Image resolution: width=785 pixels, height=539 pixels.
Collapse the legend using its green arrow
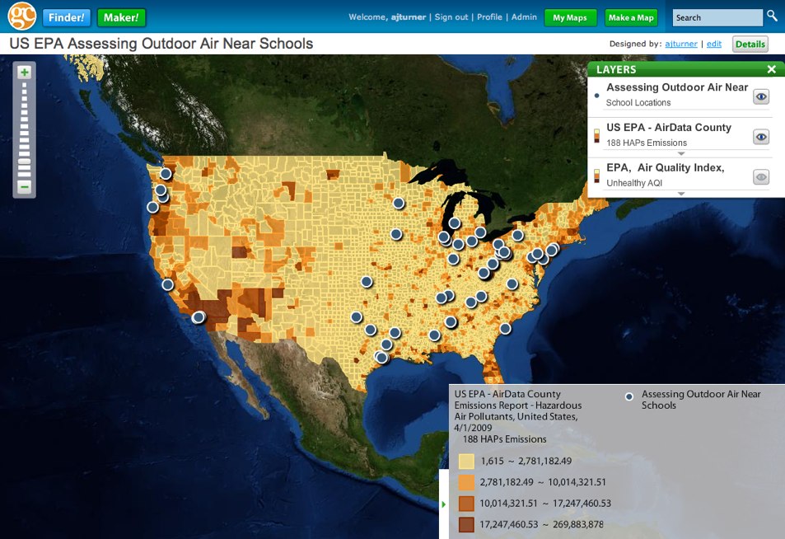tap(443, 504)
